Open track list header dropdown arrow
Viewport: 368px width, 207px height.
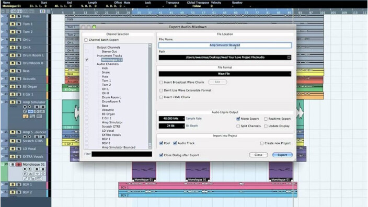(x=3, y=11)
